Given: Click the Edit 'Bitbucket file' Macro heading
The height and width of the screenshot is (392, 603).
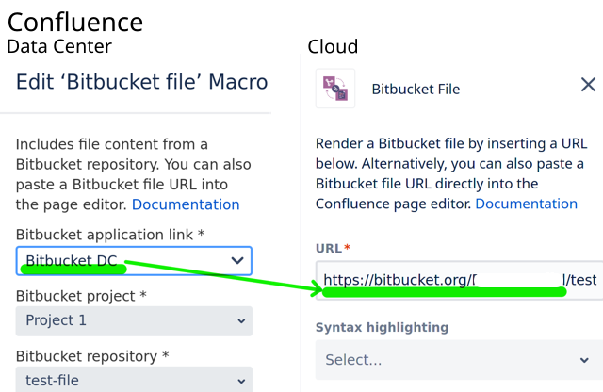Looking at the screenshot, I should (x=141, y=82).
